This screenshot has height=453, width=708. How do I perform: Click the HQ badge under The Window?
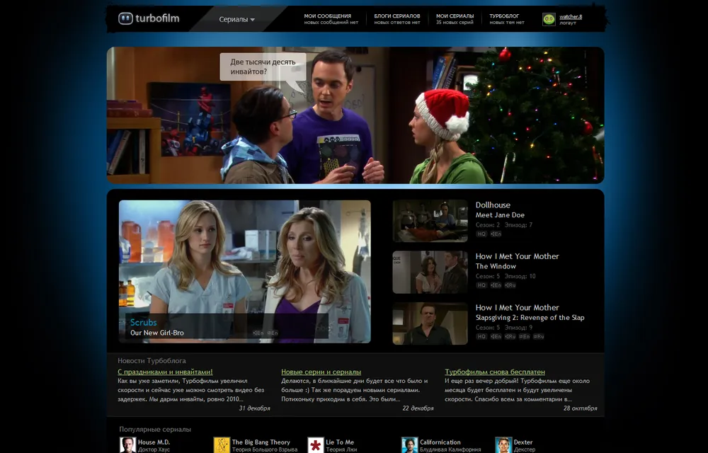pos(481,285)
